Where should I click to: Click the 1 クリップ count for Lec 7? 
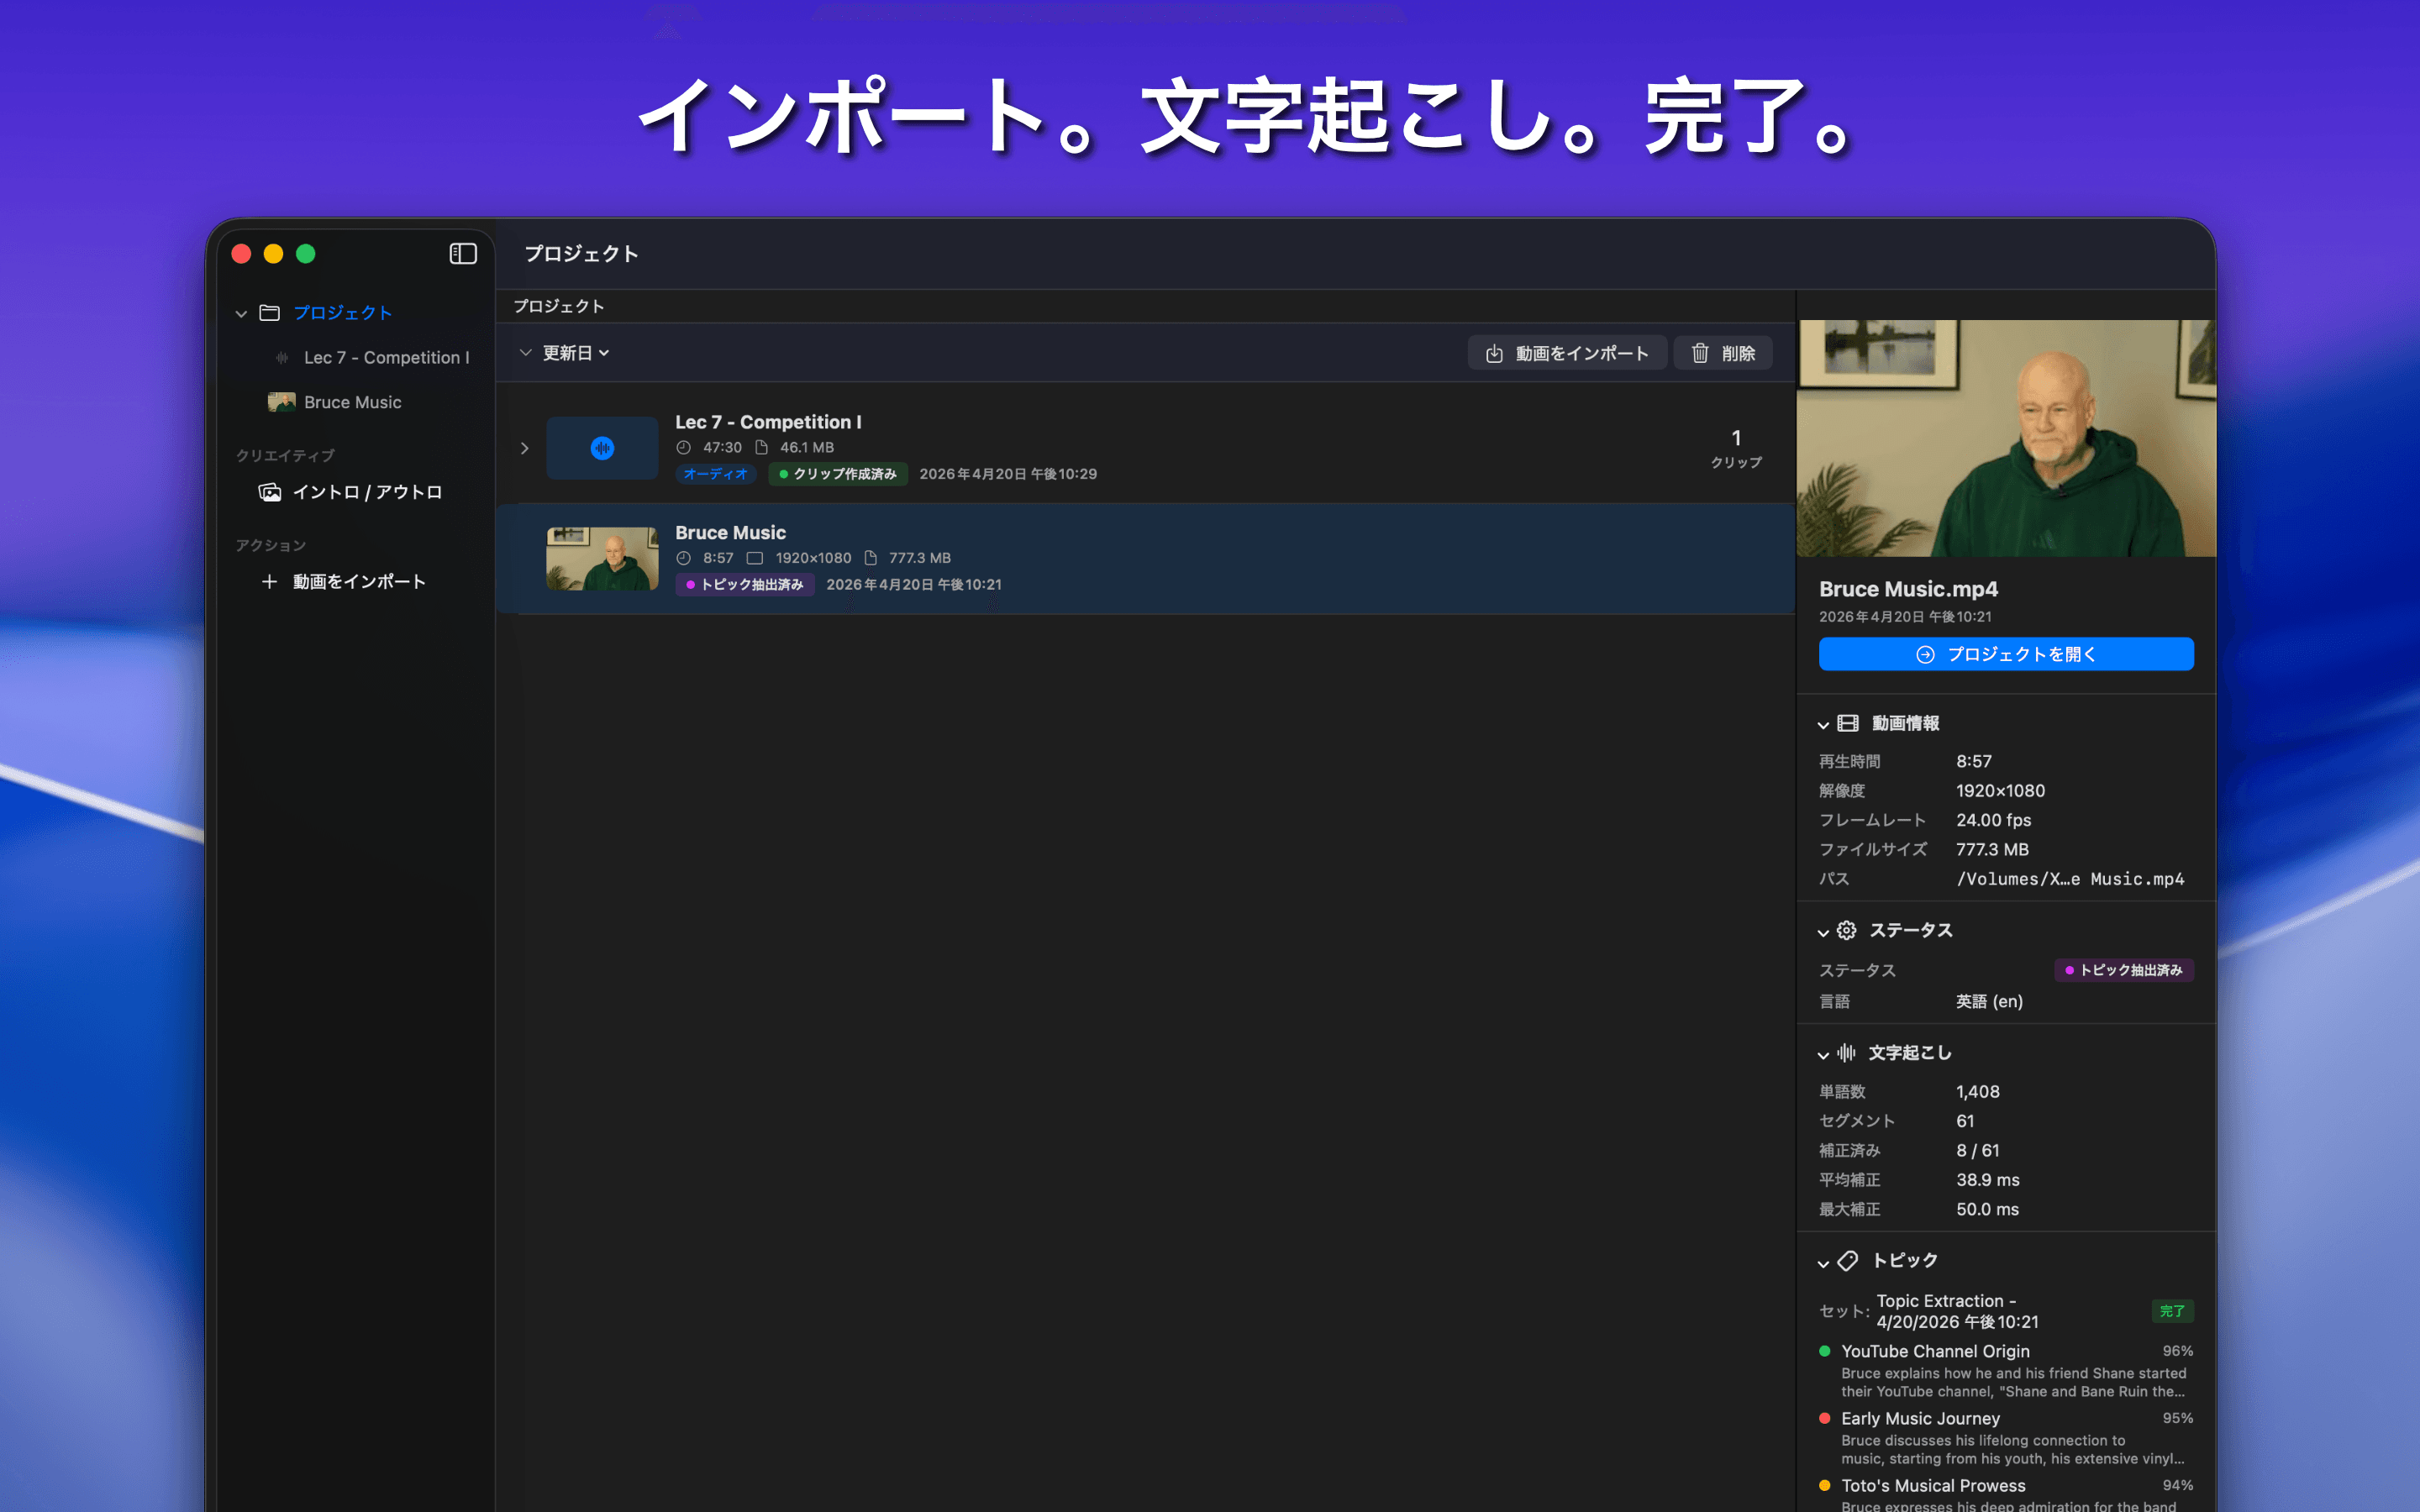point(1736,448)
